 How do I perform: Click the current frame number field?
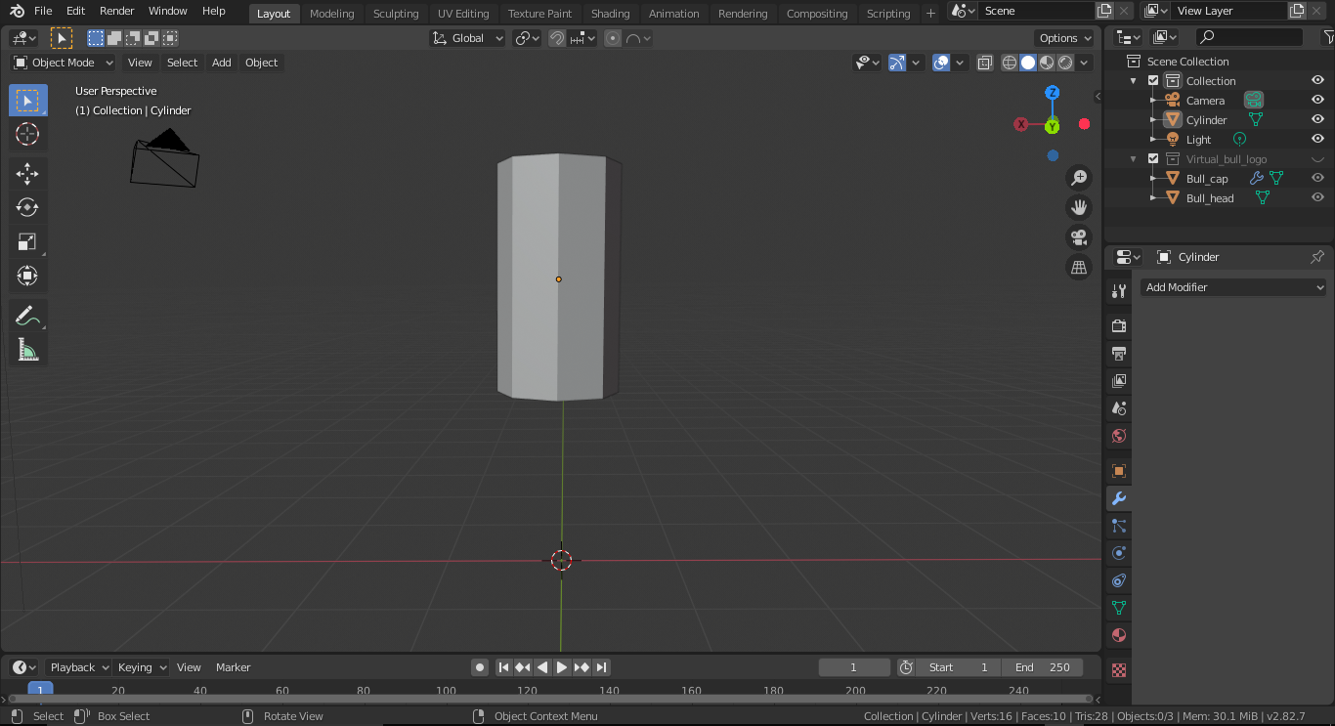(x=854, y=667)
